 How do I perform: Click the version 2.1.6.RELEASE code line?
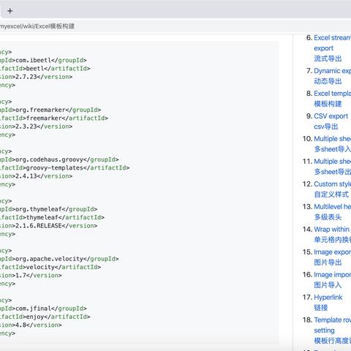click(48, 226)
